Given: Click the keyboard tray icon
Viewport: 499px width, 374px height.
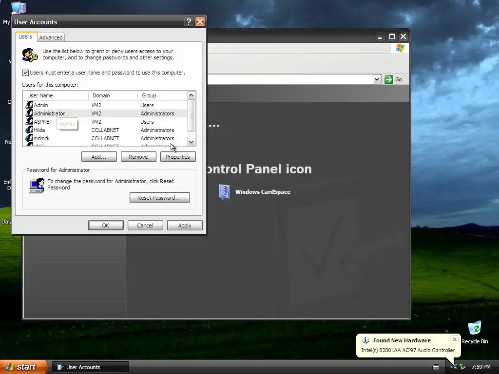Looking at the screenshot, I should click(x=436, y=367).
